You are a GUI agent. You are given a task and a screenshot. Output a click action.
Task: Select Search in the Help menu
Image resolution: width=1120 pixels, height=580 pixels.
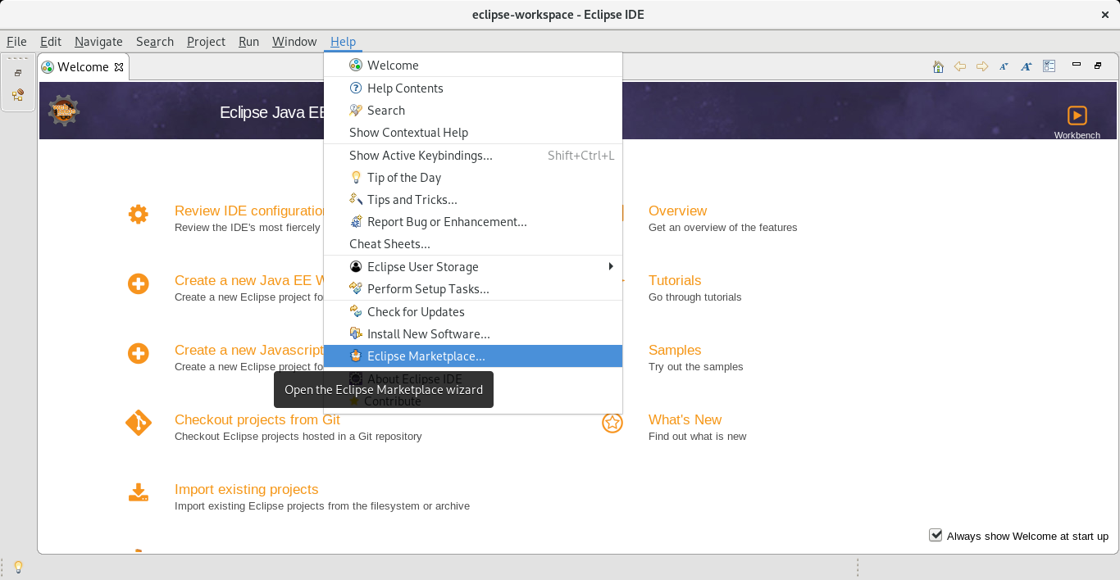click(x=473, y=110)
